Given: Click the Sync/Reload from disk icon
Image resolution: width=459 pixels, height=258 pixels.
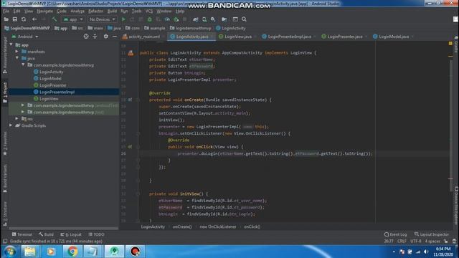Looking at the screenshot, I should [x=24, y=19].
